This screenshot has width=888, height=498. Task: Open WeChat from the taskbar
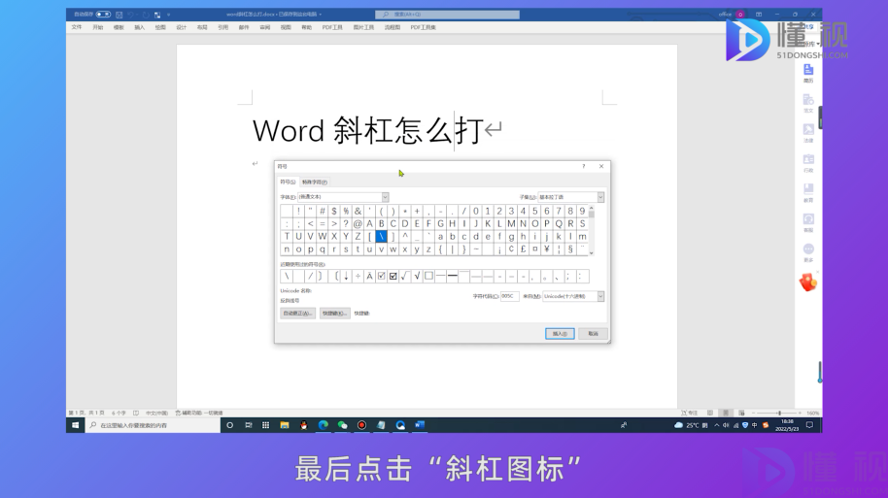342,425
